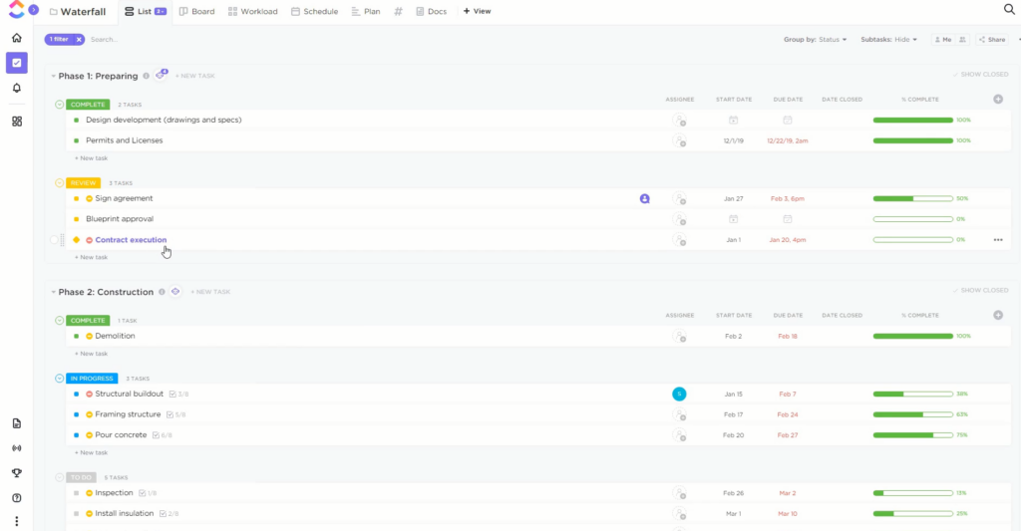Toggle the Me filter
The image size is (1021, 531).
point(943,40)
